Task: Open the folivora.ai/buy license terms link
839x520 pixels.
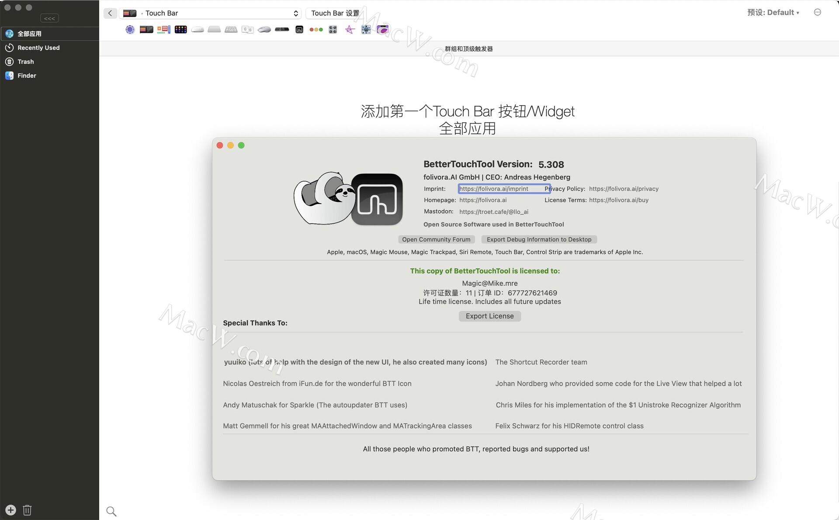Action: click(619, 200)
